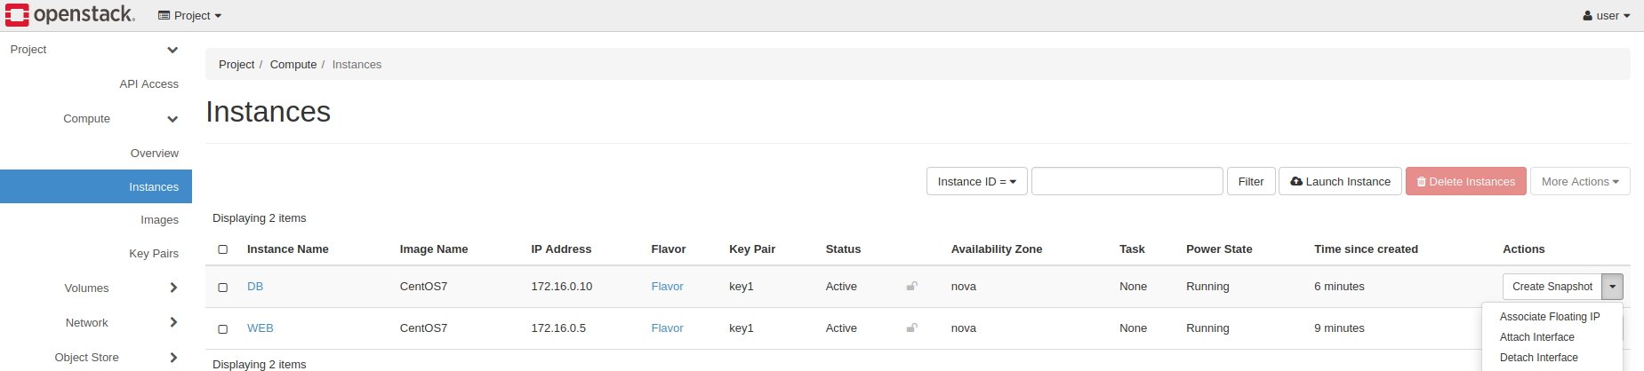Collapse the Project sidebar panel chevron
1644x371 pixels.
tap(172, 50)
